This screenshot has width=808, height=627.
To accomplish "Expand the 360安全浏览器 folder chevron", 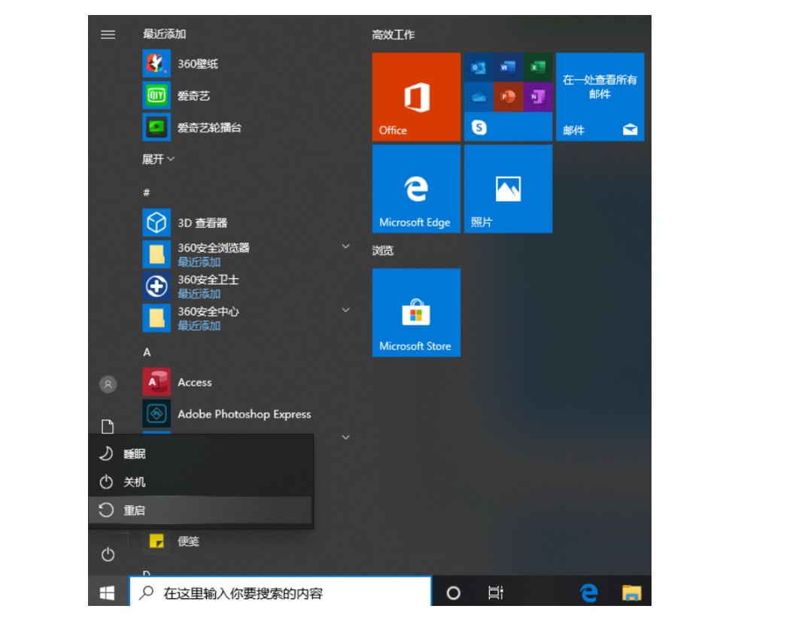I will point(346,247).
